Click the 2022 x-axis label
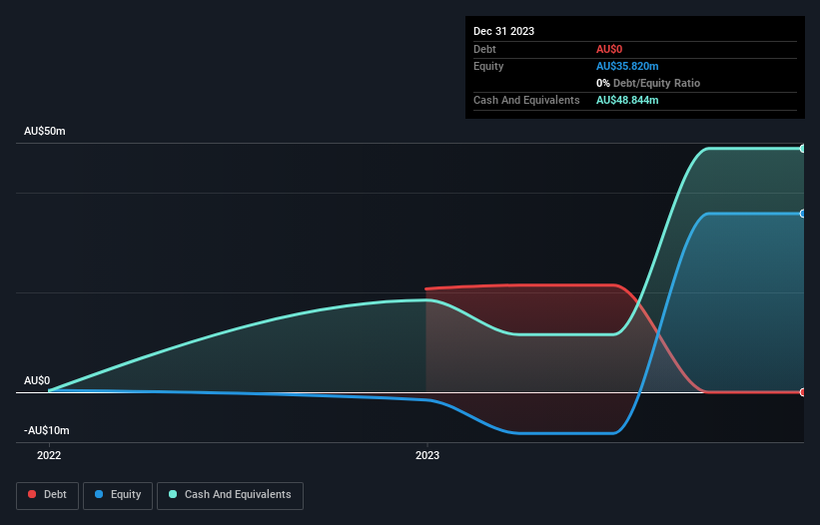The width and height of the screenshot is (820, 525). pos(49,455)
